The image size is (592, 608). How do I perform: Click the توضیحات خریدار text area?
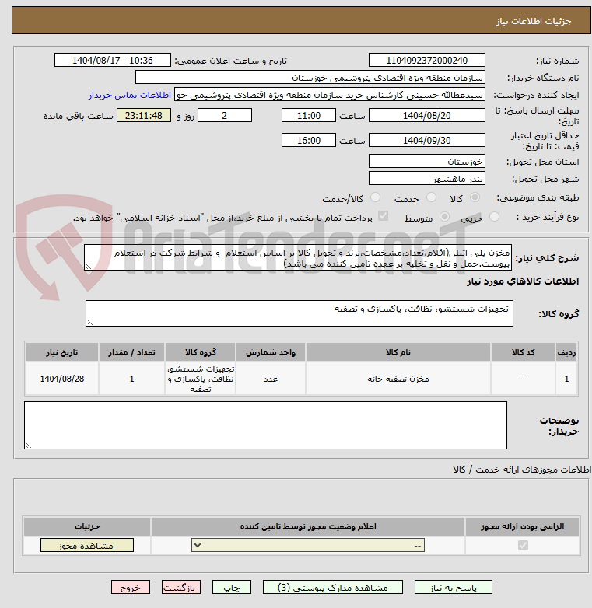(265, 425)
